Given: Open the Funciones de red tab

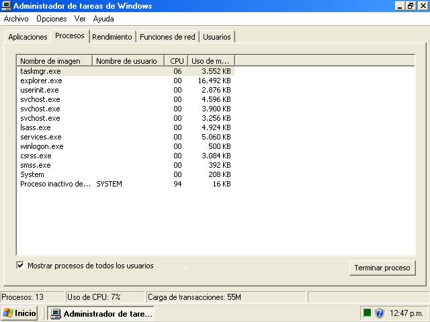Looking at the screenshot, I should click(167, 37).
